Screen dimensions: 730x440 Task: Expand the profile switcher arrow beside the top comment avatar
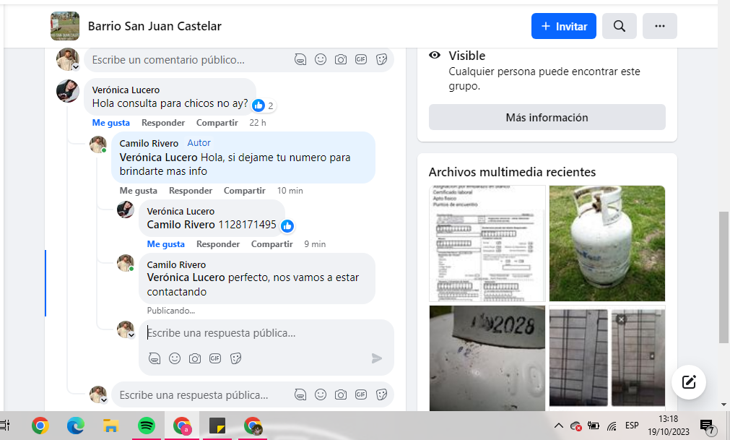click(75, 67)
